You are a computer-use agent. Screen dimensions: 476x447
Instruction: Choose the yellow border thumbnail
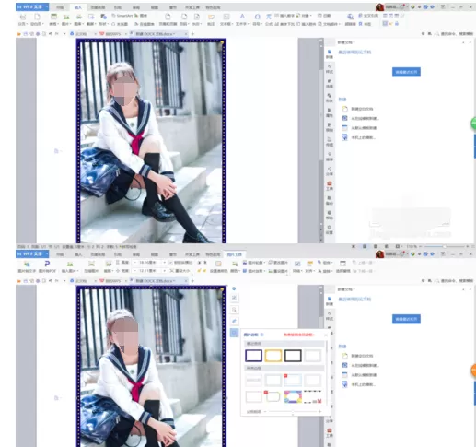point(273,356)
